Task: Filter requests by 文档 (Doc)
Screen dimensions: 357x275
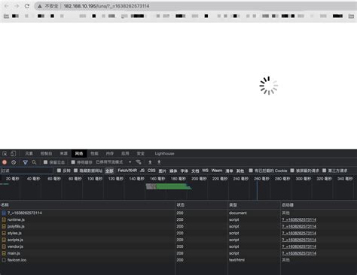Action: pos(195,171)
